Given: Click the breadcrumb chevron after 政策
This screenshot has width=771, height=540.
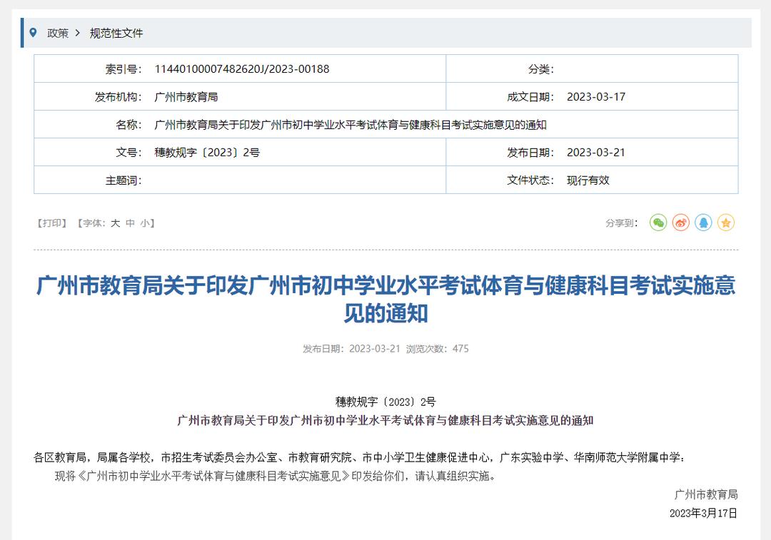Looking at the screenshot, I should pos(78,33).
